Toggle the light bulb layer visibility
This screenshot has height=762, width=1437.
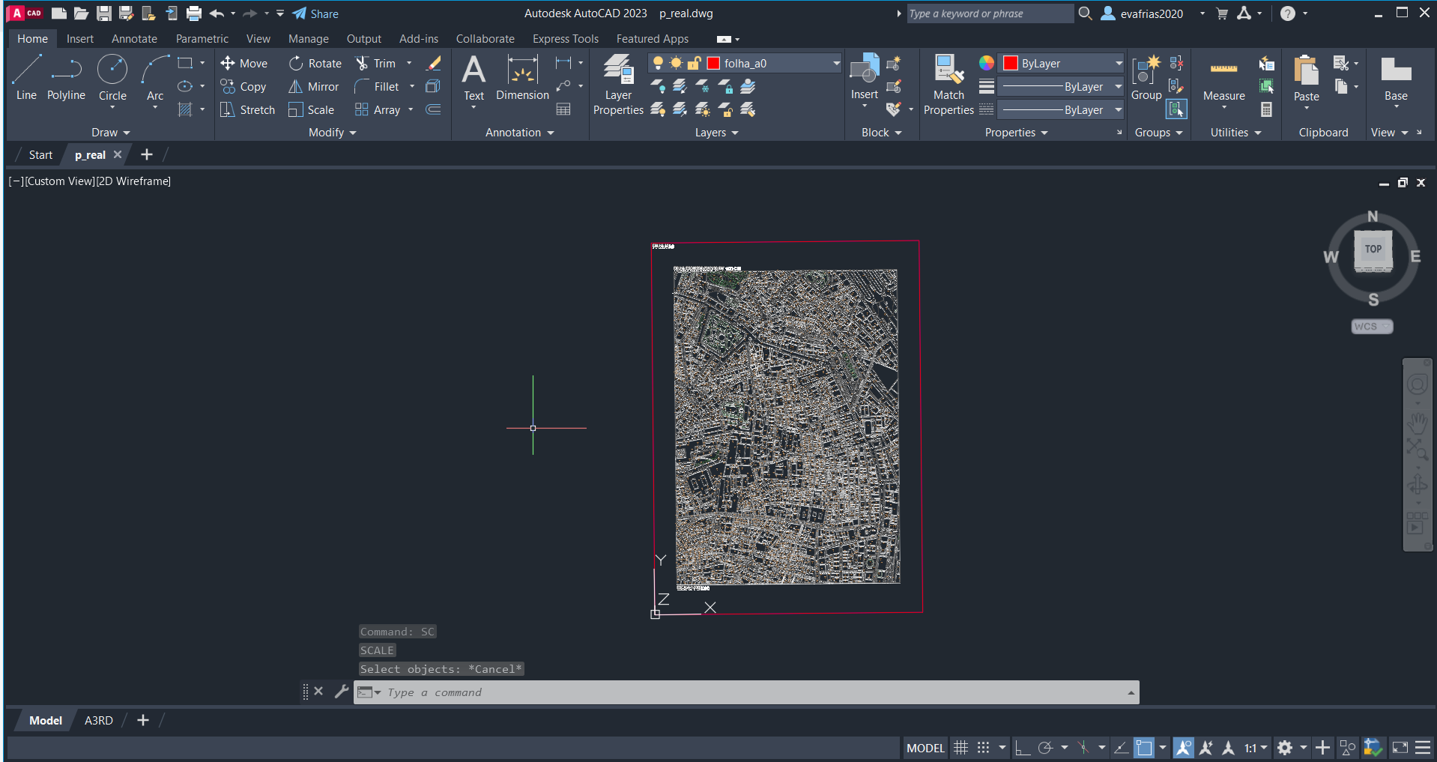click(658, 64)
